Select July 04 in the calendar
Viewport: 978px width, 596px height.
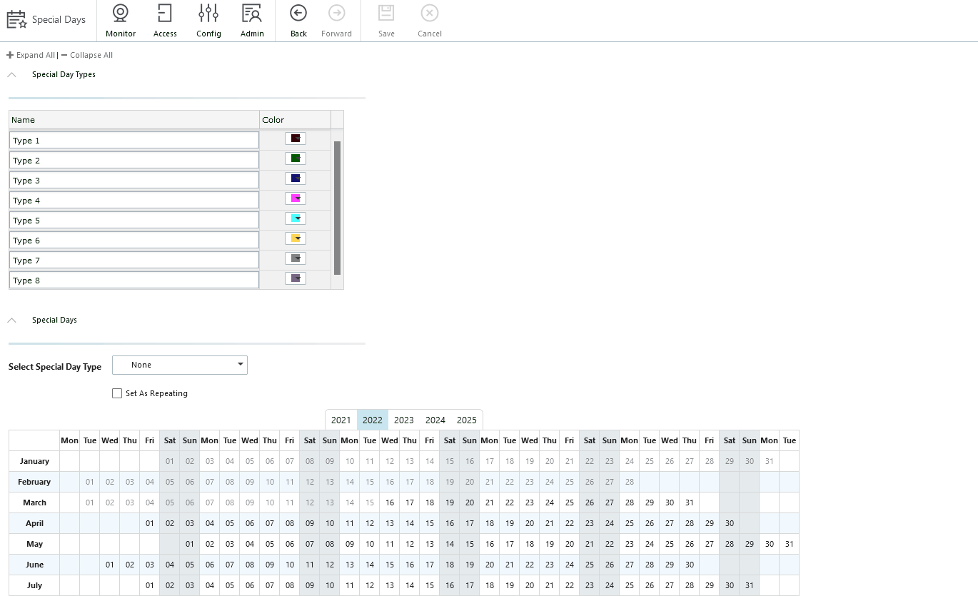210,585
